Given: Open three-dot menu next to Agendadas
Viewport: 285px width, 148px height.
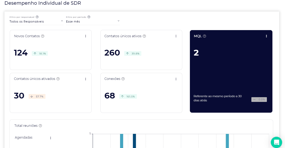Looking at the screenshot, I should pos(50,138).
